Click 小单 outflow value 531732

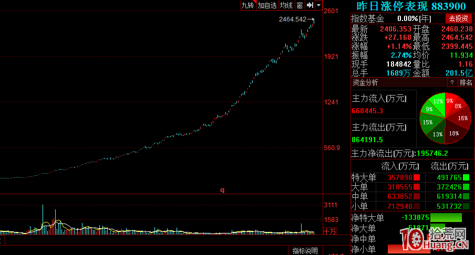coord(449,206)
